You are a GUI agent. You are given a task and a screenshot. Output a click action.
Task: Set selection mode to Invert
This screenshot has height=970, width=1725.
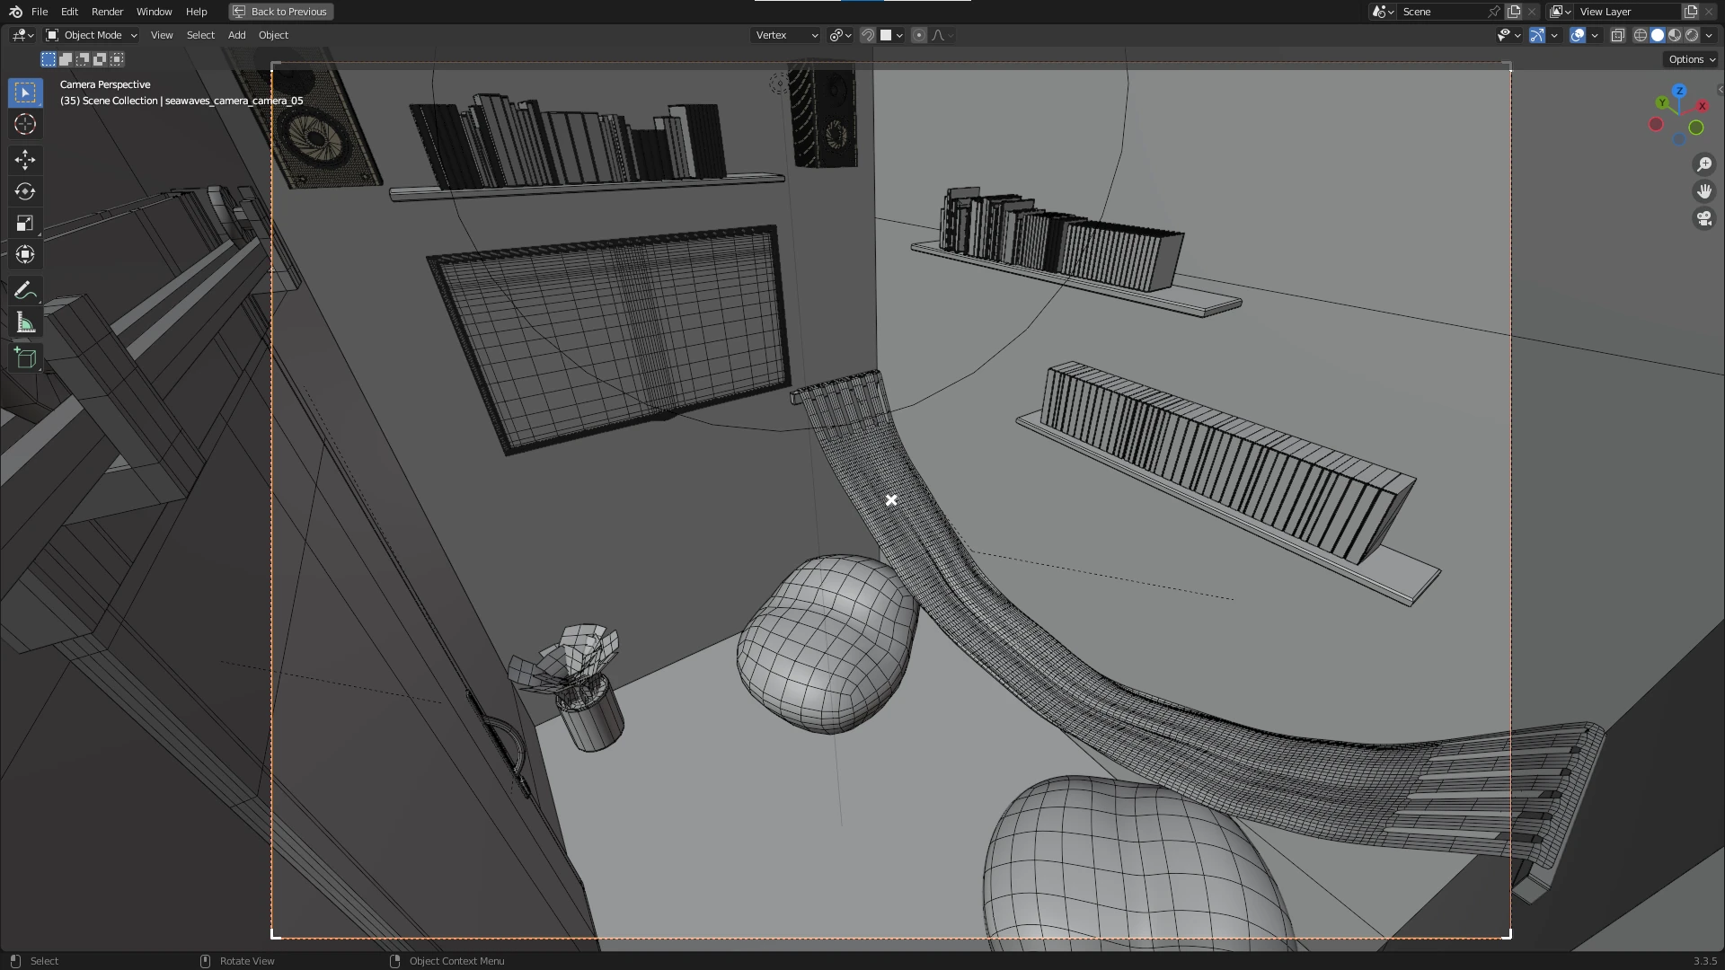tap(100, 59)
